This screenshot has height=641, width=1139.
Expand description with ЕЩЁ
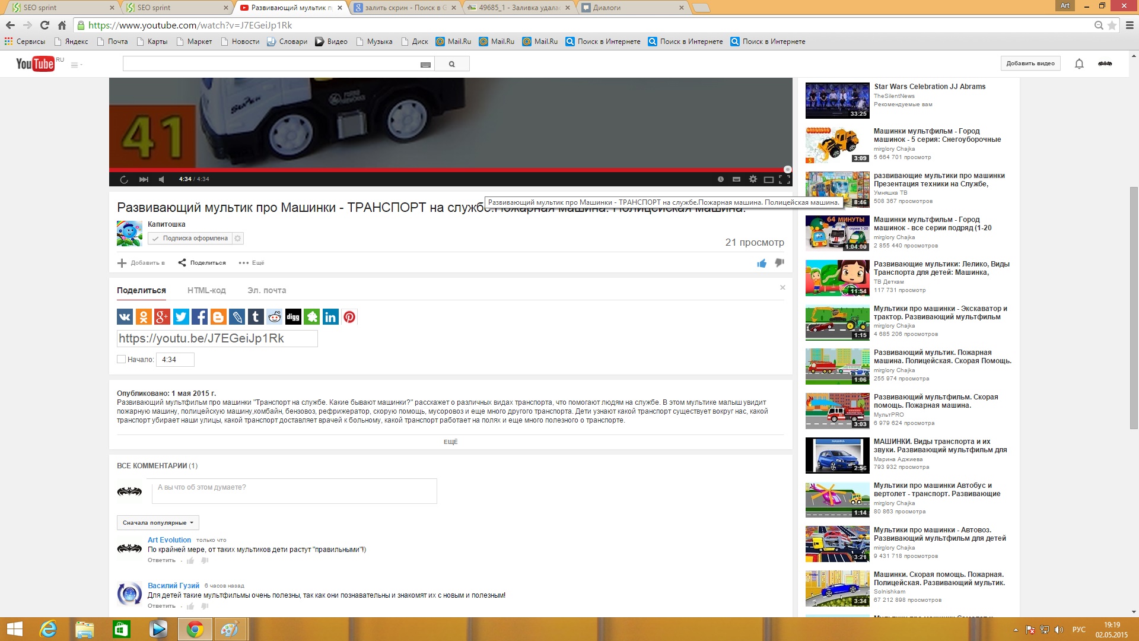450,442
